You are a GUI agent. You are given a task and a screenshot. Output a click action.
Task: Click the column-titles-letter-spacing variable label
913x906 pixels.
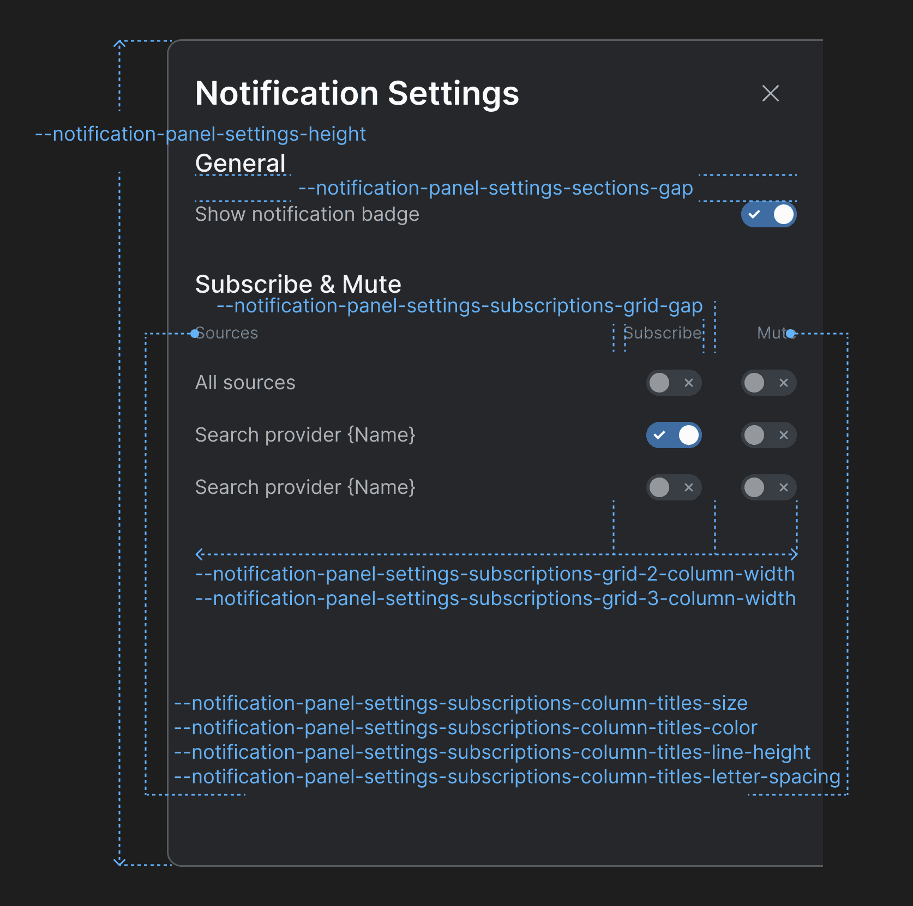point(507,777)
